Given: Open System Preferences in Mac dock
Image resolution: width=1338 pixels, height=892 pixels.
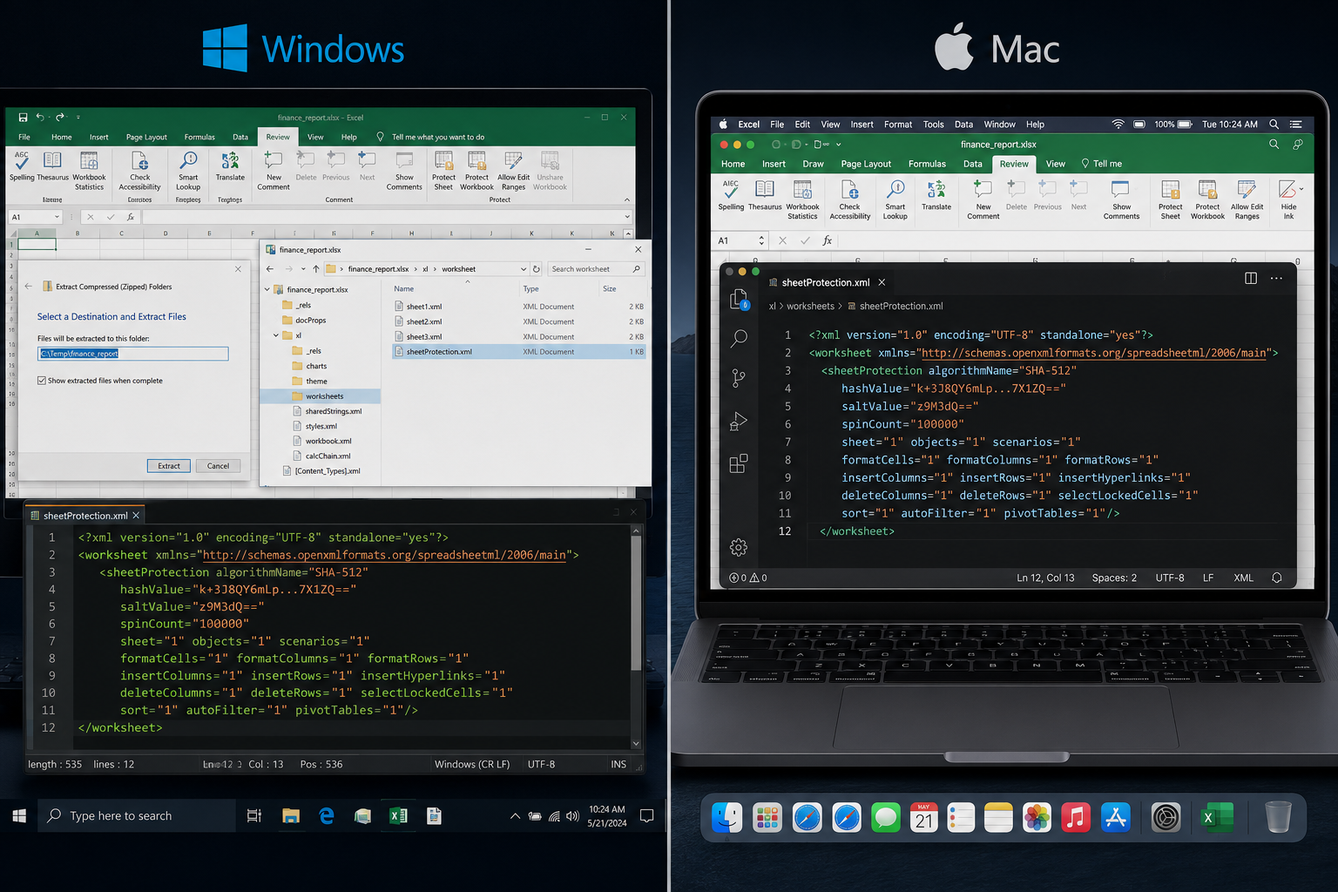Looking at the screenshot, I should (1166, 818).
